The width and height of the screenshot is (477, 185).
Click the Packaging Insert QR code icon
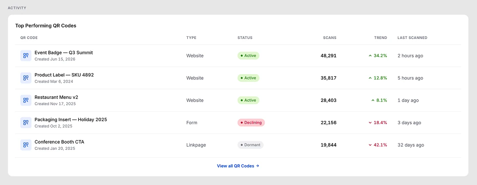26,123
